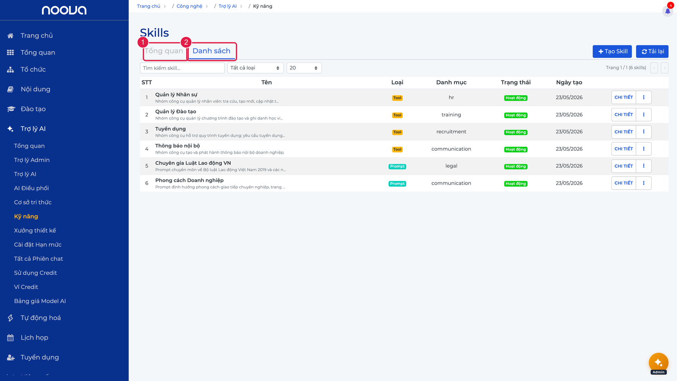Viewport: 677px width, 381px height.
Task: Click the Tải lại reload button
Action: coord(652,51)
